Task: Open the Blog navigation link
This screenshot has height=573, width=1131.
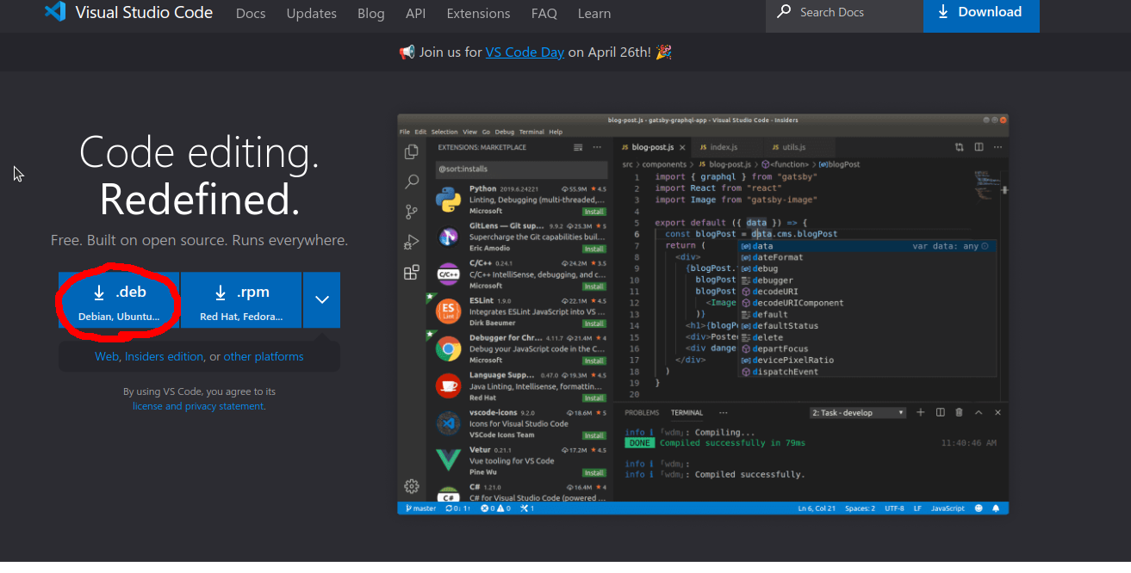Action: pyautogui.click(x=370, y=14)
